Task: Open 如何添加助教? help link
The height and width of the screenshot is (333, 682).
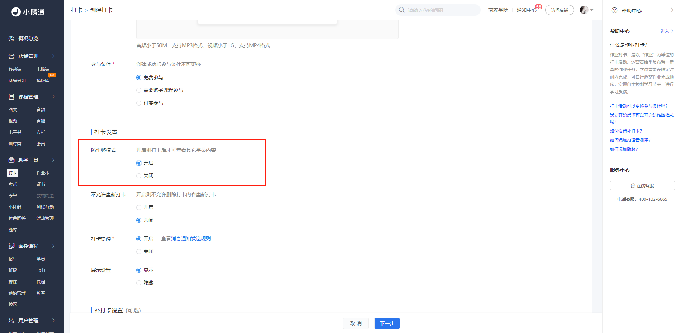Action: [624, 150]
